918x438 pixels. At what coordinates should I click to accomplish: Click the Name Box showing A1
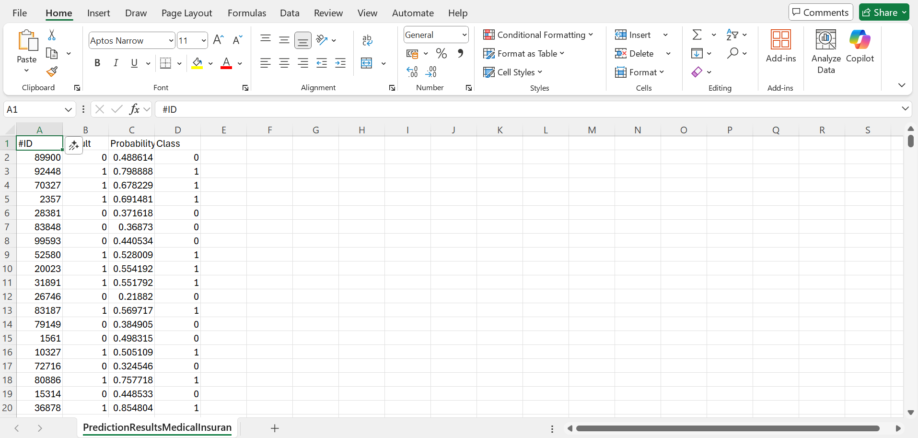coord(34,109)
